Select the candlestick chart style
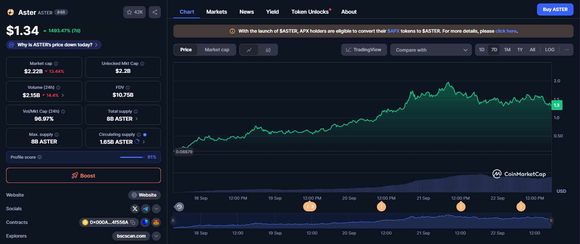The width and height of the screenshot is (580, 244). coord(268,50)
